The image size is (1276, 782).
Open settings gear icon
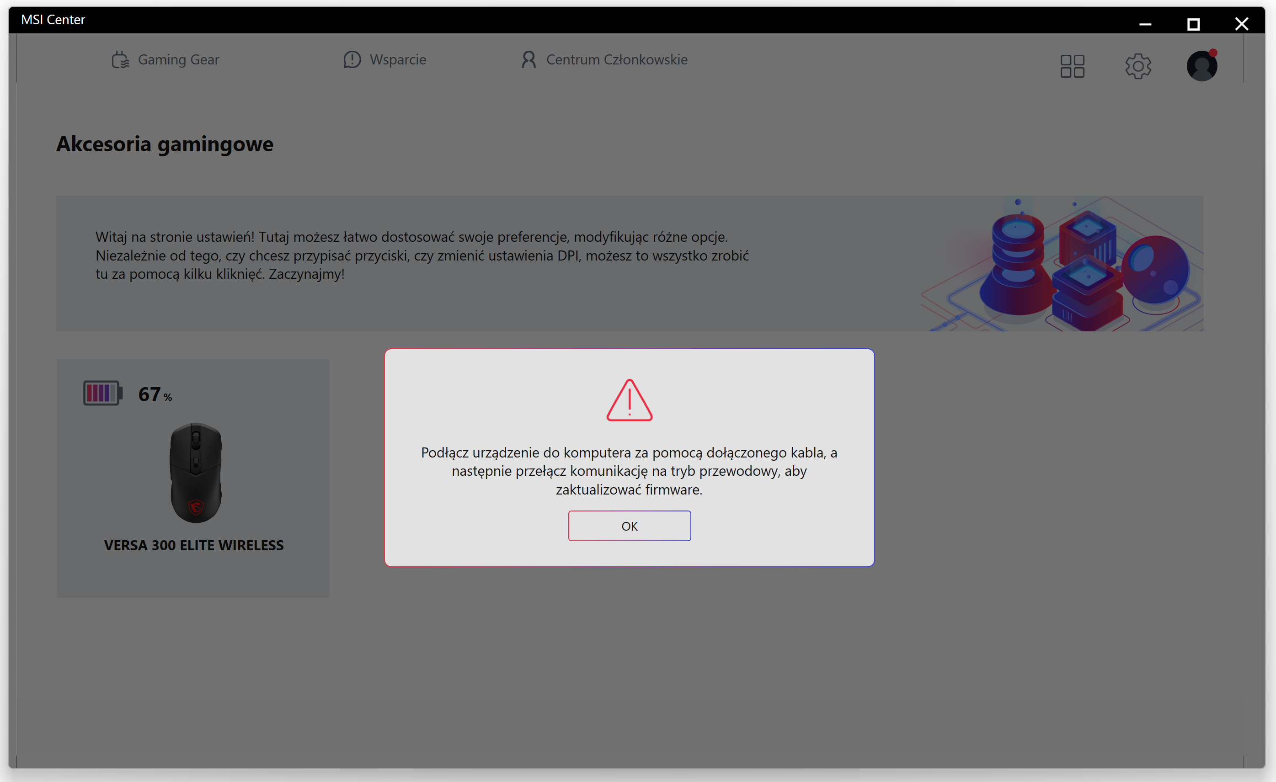click(1138, 66)
